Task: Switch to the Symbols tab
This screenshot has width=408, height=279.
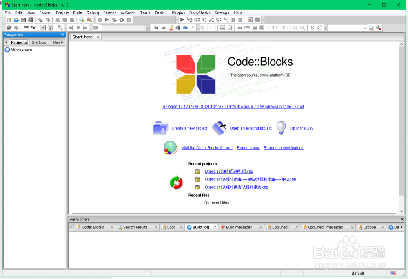Action: [x=39, y=42]
